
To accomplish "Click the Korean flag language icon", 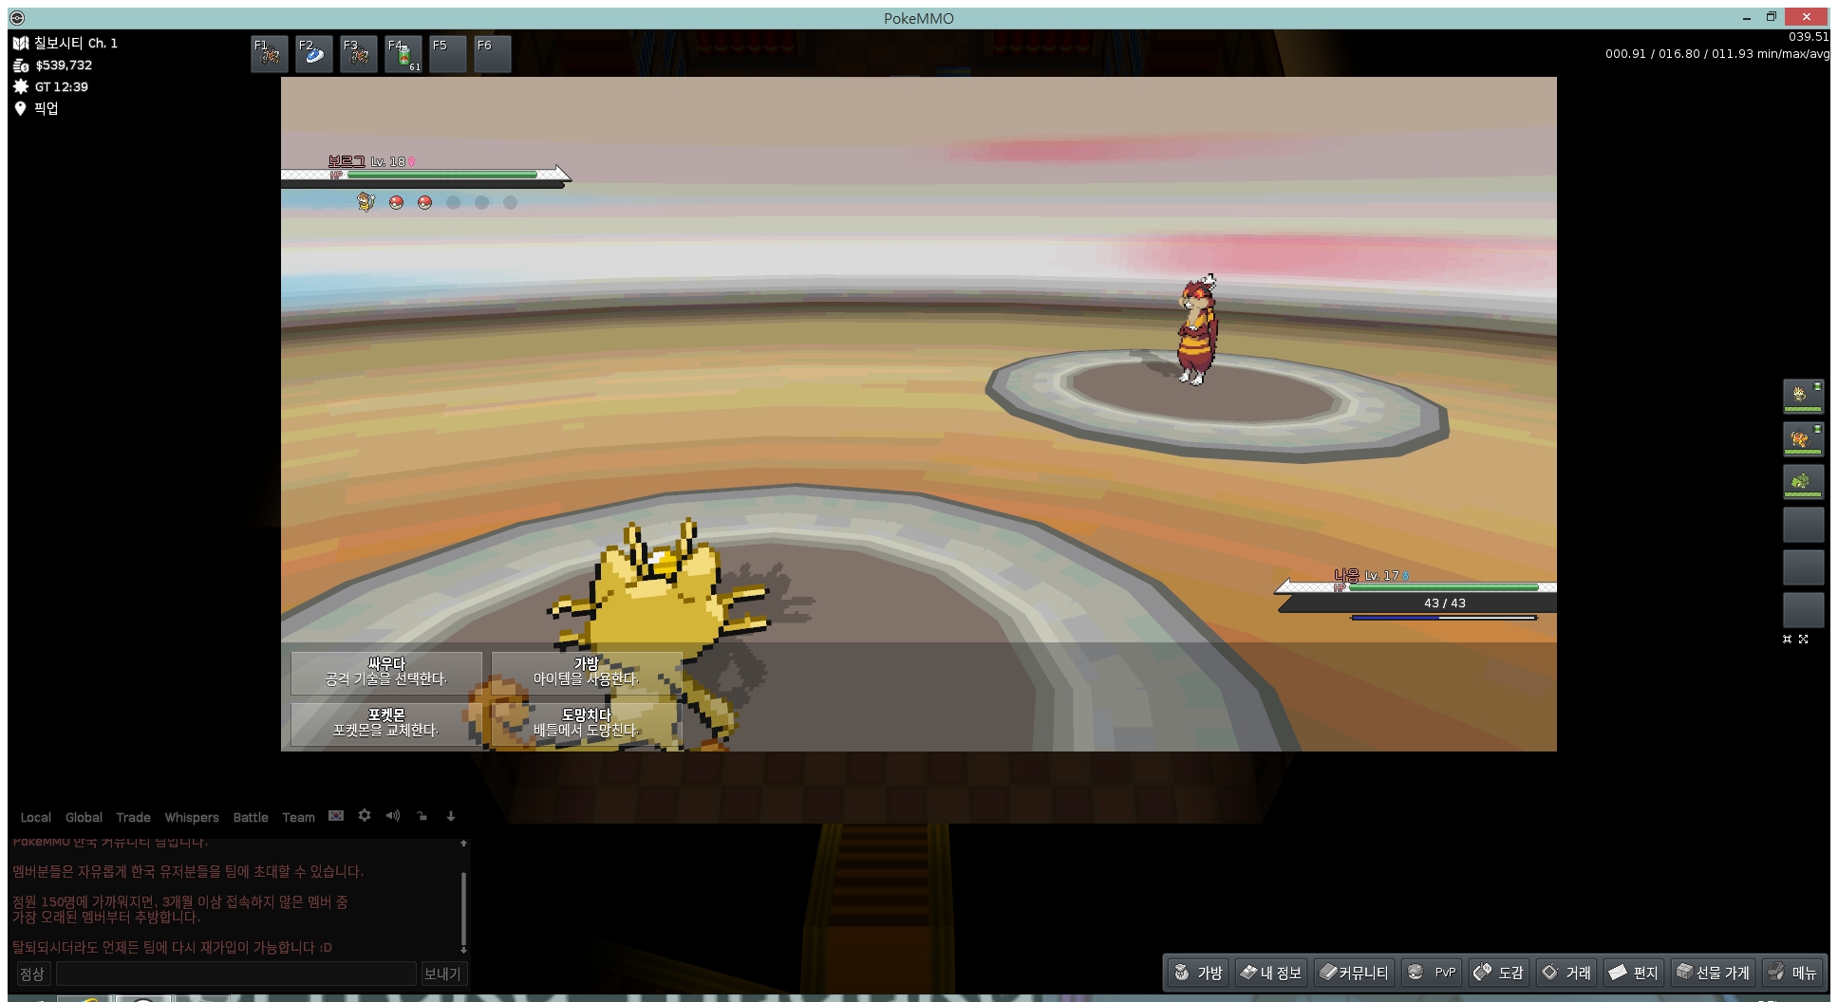I will (x=336, y=816).
